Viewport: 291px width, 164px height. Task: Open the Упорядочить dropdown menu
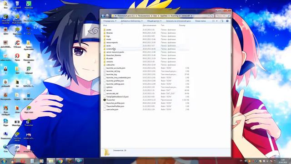(x=110, y=21)
